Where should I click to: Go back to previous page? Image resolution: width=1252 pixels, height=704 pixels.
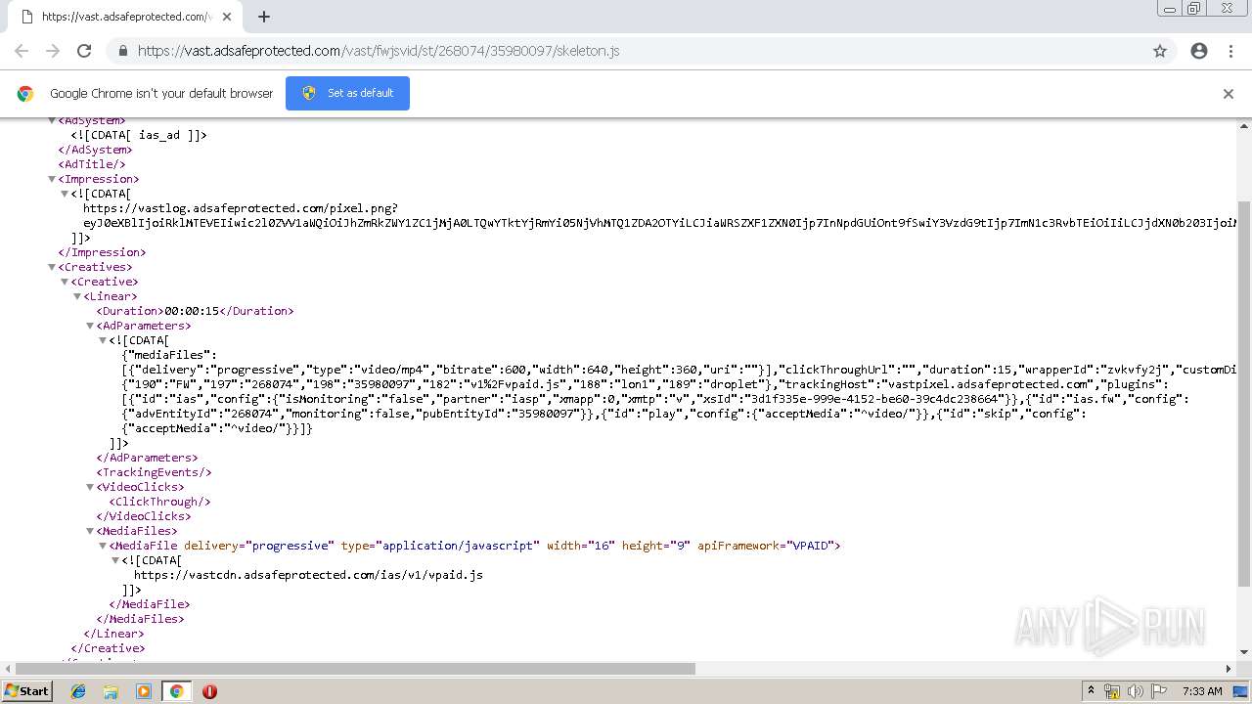tap(22, 51)
